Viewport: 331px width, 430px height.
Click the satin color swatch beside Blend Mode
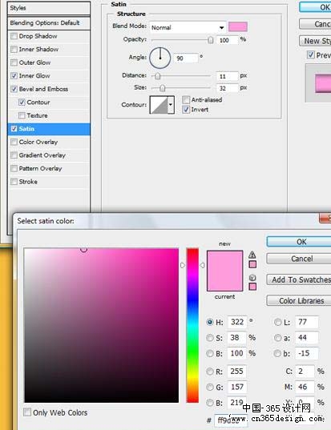[238, 27]
